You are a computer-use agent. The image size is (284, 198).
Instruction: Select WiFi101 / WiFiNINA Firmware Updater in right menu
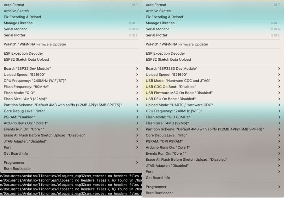point(213,44)
